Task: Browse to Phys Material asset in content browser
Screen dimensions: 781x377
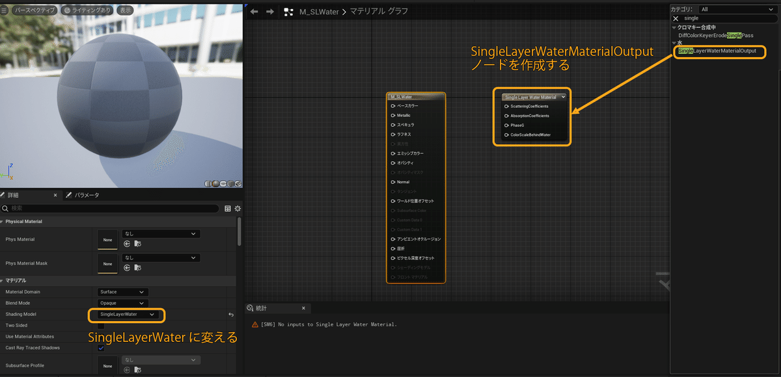Action: 137,244
